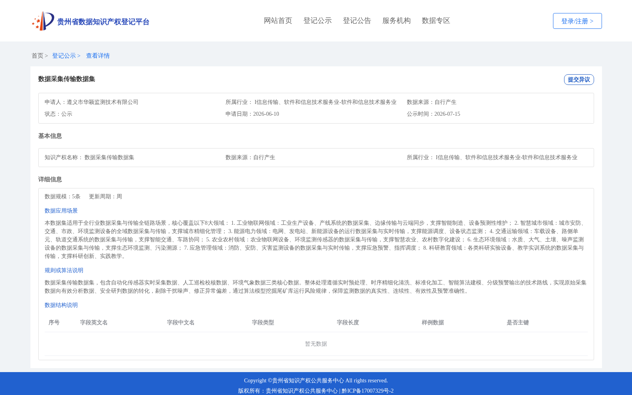The width and height of the screenshot is (632, 395).
Task: Click the 首页 breadcrumb link
Action: pos(38,56)
